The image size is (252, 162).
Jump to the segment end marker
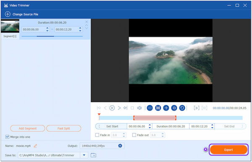point(125,108)
